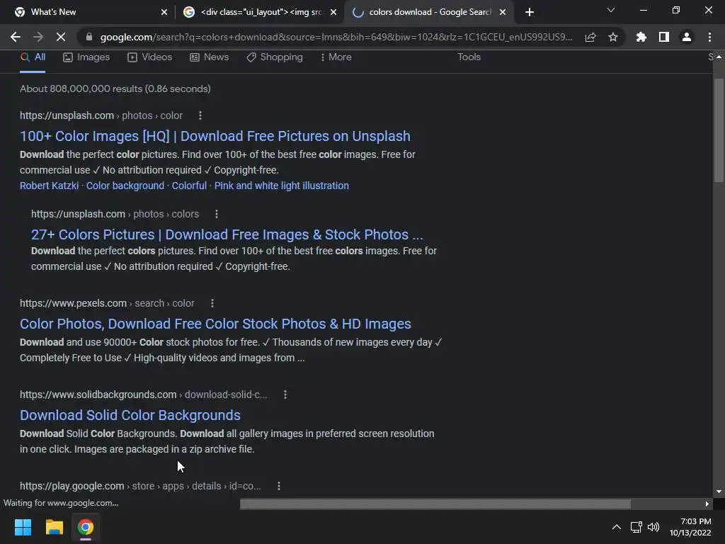Open 100+ Color Images Unsplash result
The image size is (725, 544).
(215, 136)
